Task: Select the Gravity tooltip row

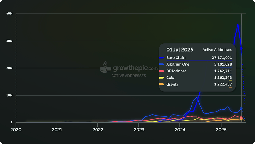Action: click(x=196, y=84)
